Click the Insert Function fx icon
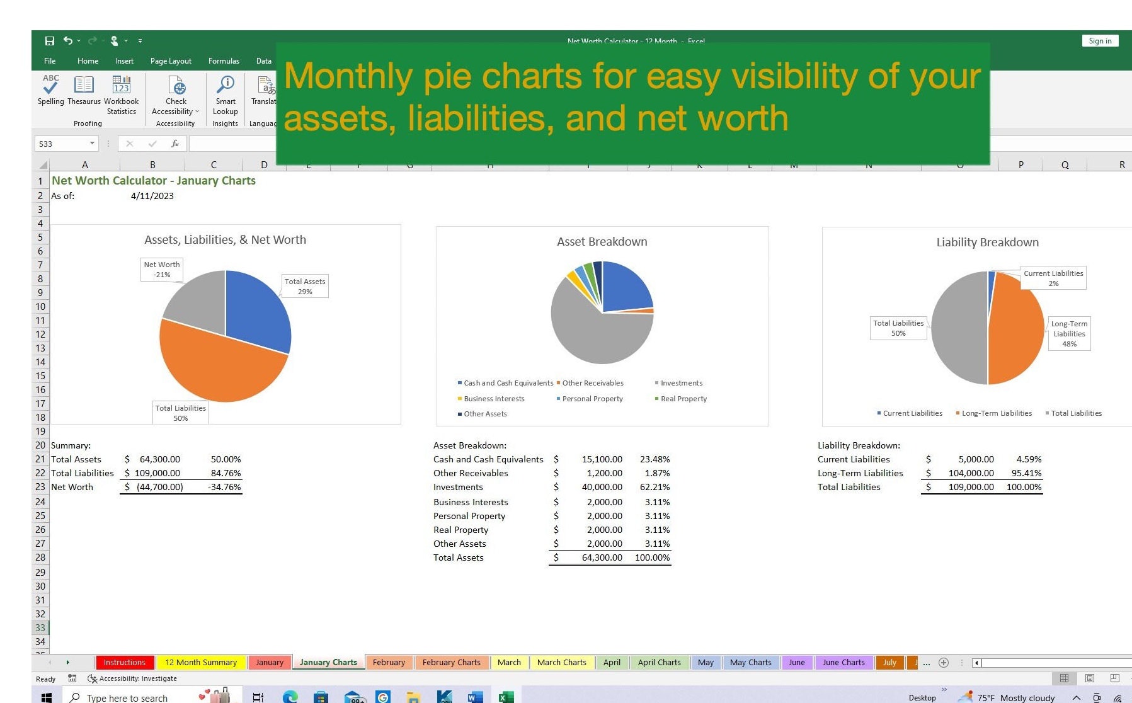This screenshot has height=703, width=1132. pyautogui.click(x=175, y=144)
